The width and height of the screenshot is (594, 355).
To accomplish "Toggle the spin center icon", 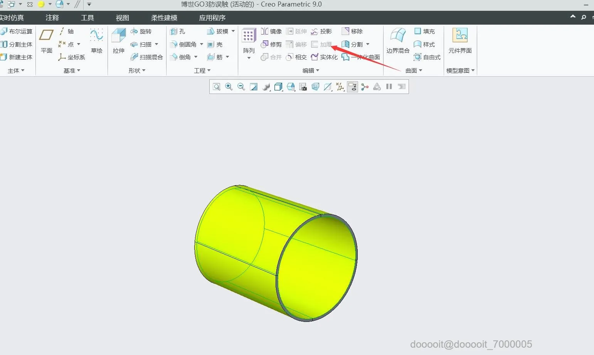I will 365,87.
